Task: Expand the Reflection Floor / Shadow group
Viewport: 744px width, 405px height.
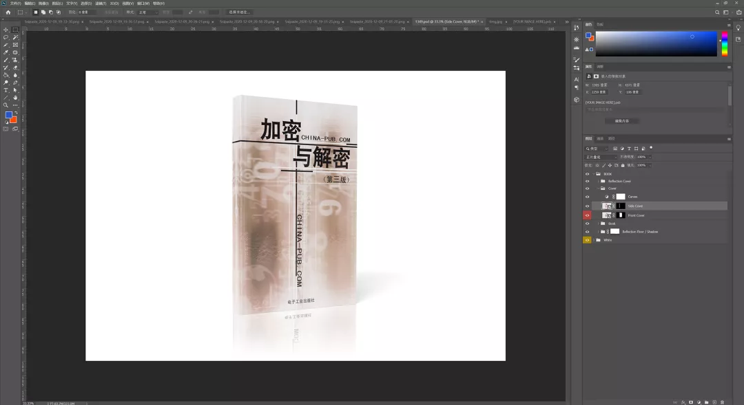Action: pos(599,232)
